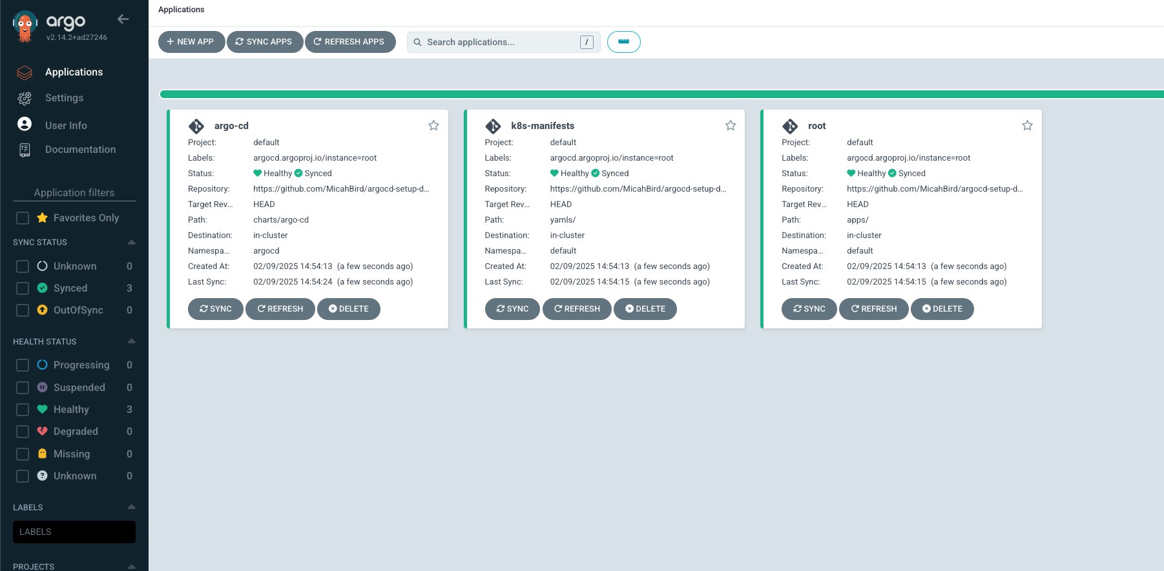Collapse sidebar with the back arrow
This screenshot has width=1164, height=571.
point(123,19)
